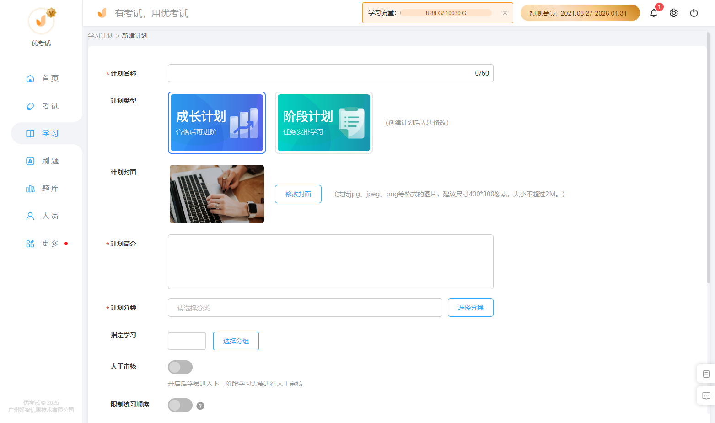Click the 学习流量 usage progress bar
This screenshot has width=715, height=423.
(446, 13)
